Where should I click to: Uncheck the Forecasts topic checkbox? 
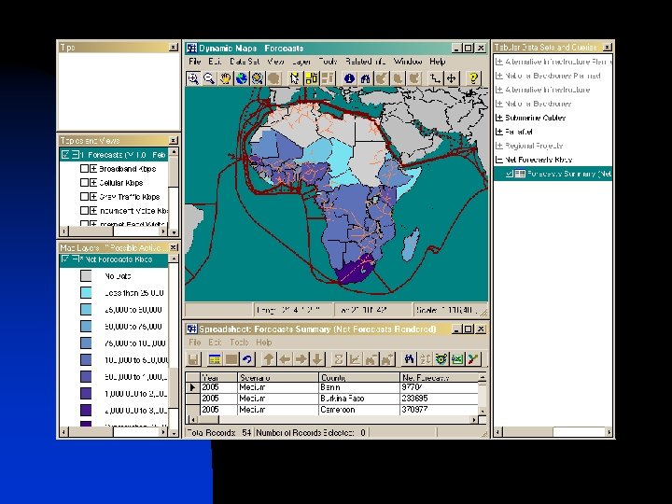coord(65,155)
